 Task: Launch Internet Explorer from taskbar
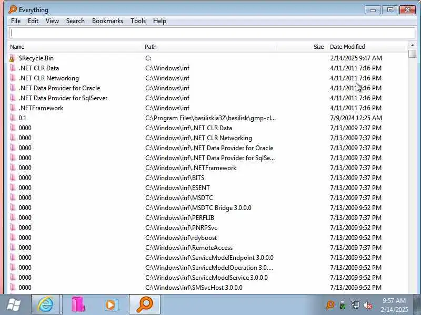(x=45, y=304)
